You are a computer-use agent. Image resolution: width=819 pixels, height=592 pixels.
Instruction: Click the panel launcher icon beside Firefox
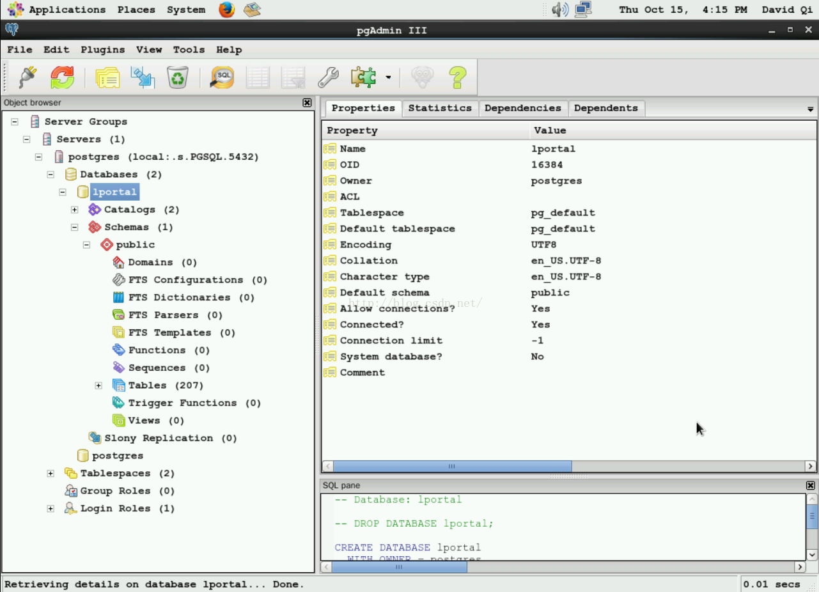(x=253, y=10)
